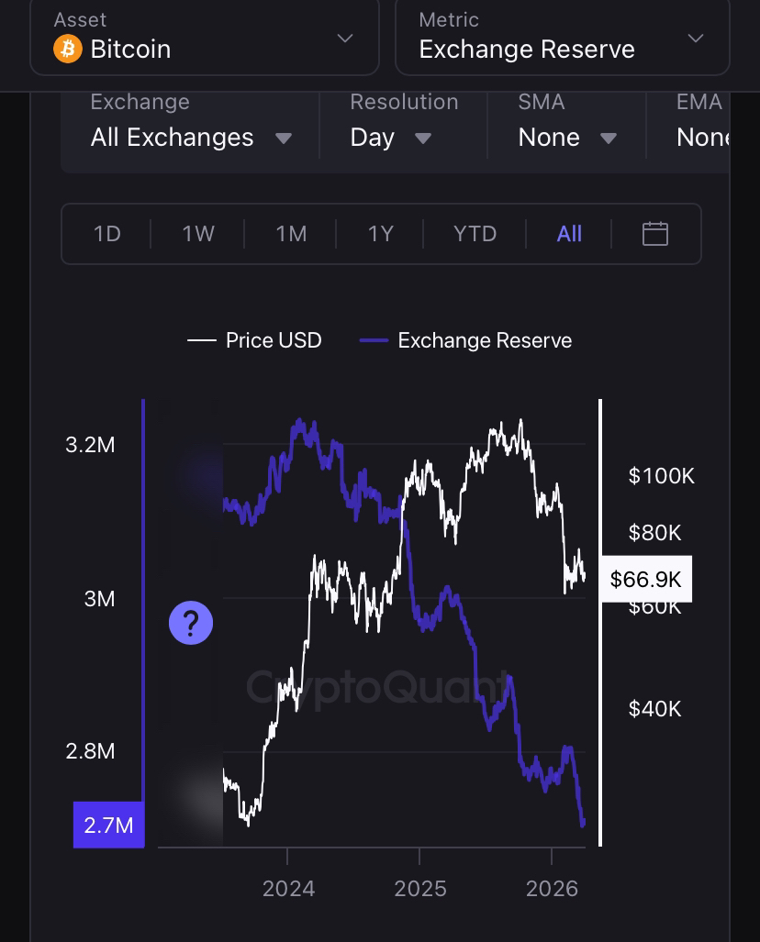760x942 pixels.
Task: Switch to the 1Y range
Action: [380, 234]
